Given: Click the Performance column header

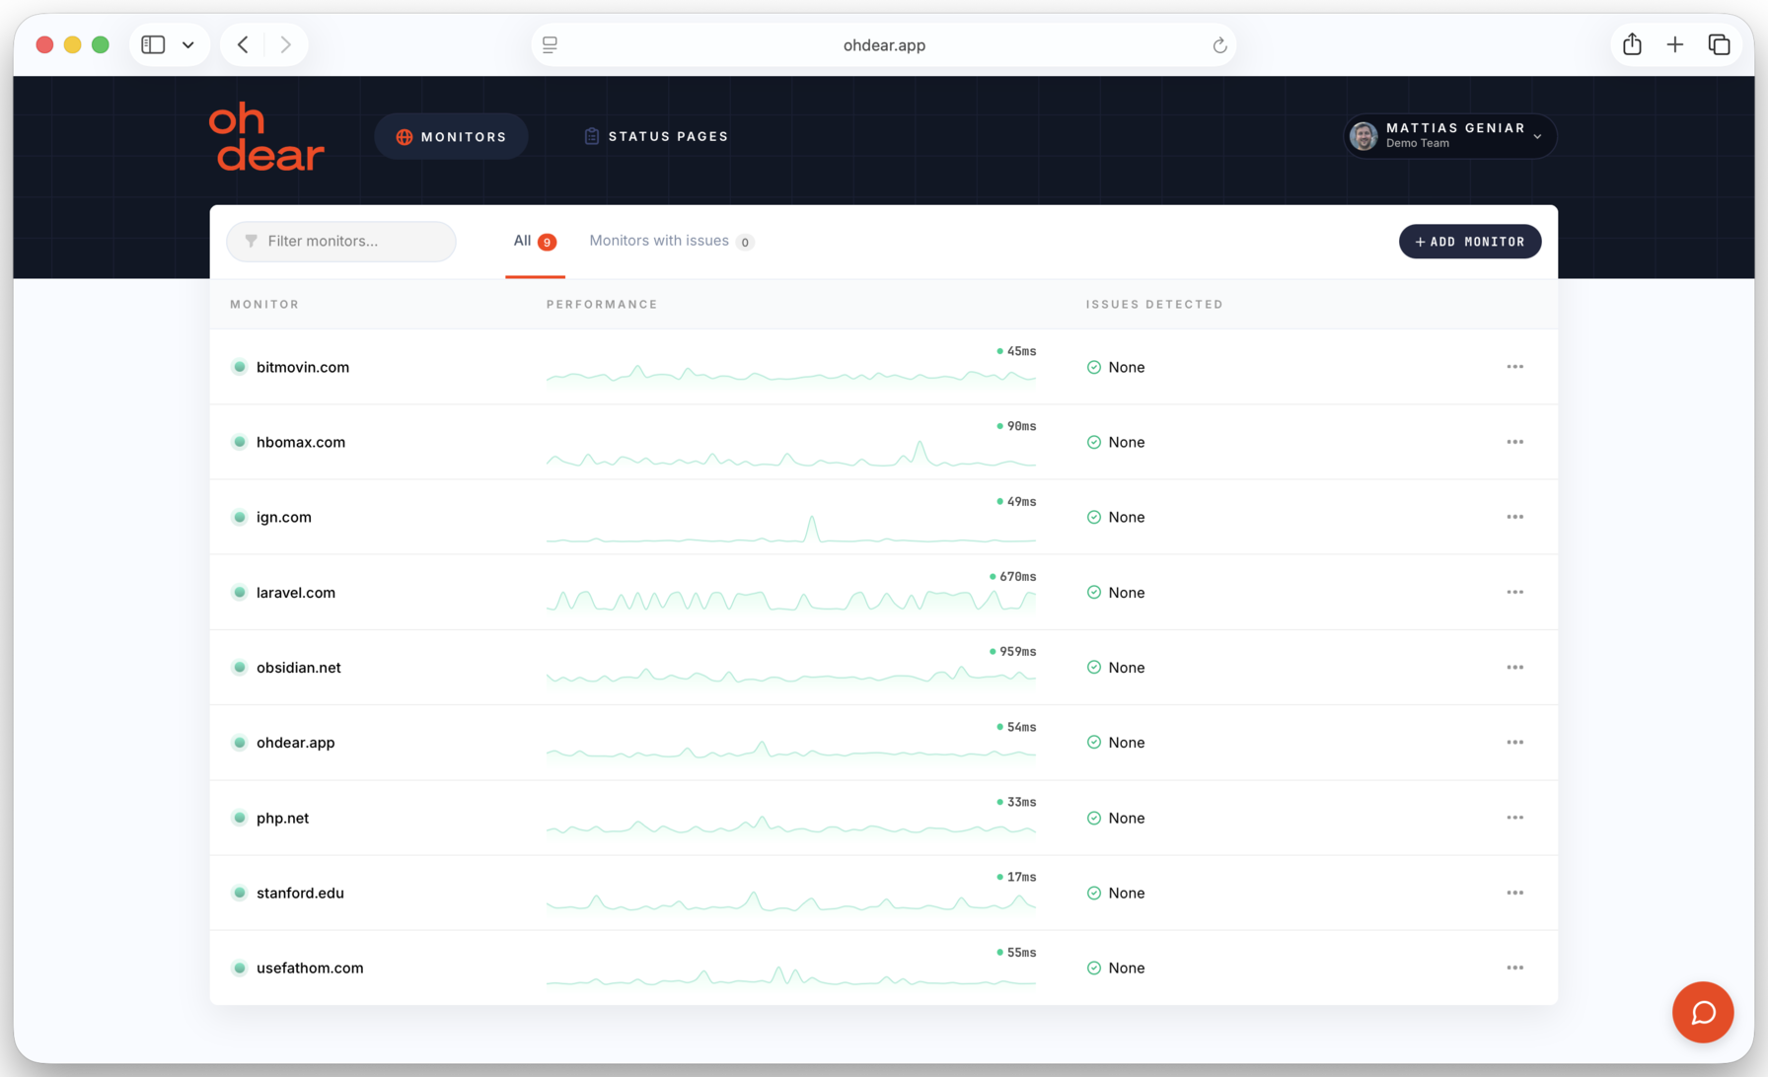Looking at the screenshot, I should (602, 305).
